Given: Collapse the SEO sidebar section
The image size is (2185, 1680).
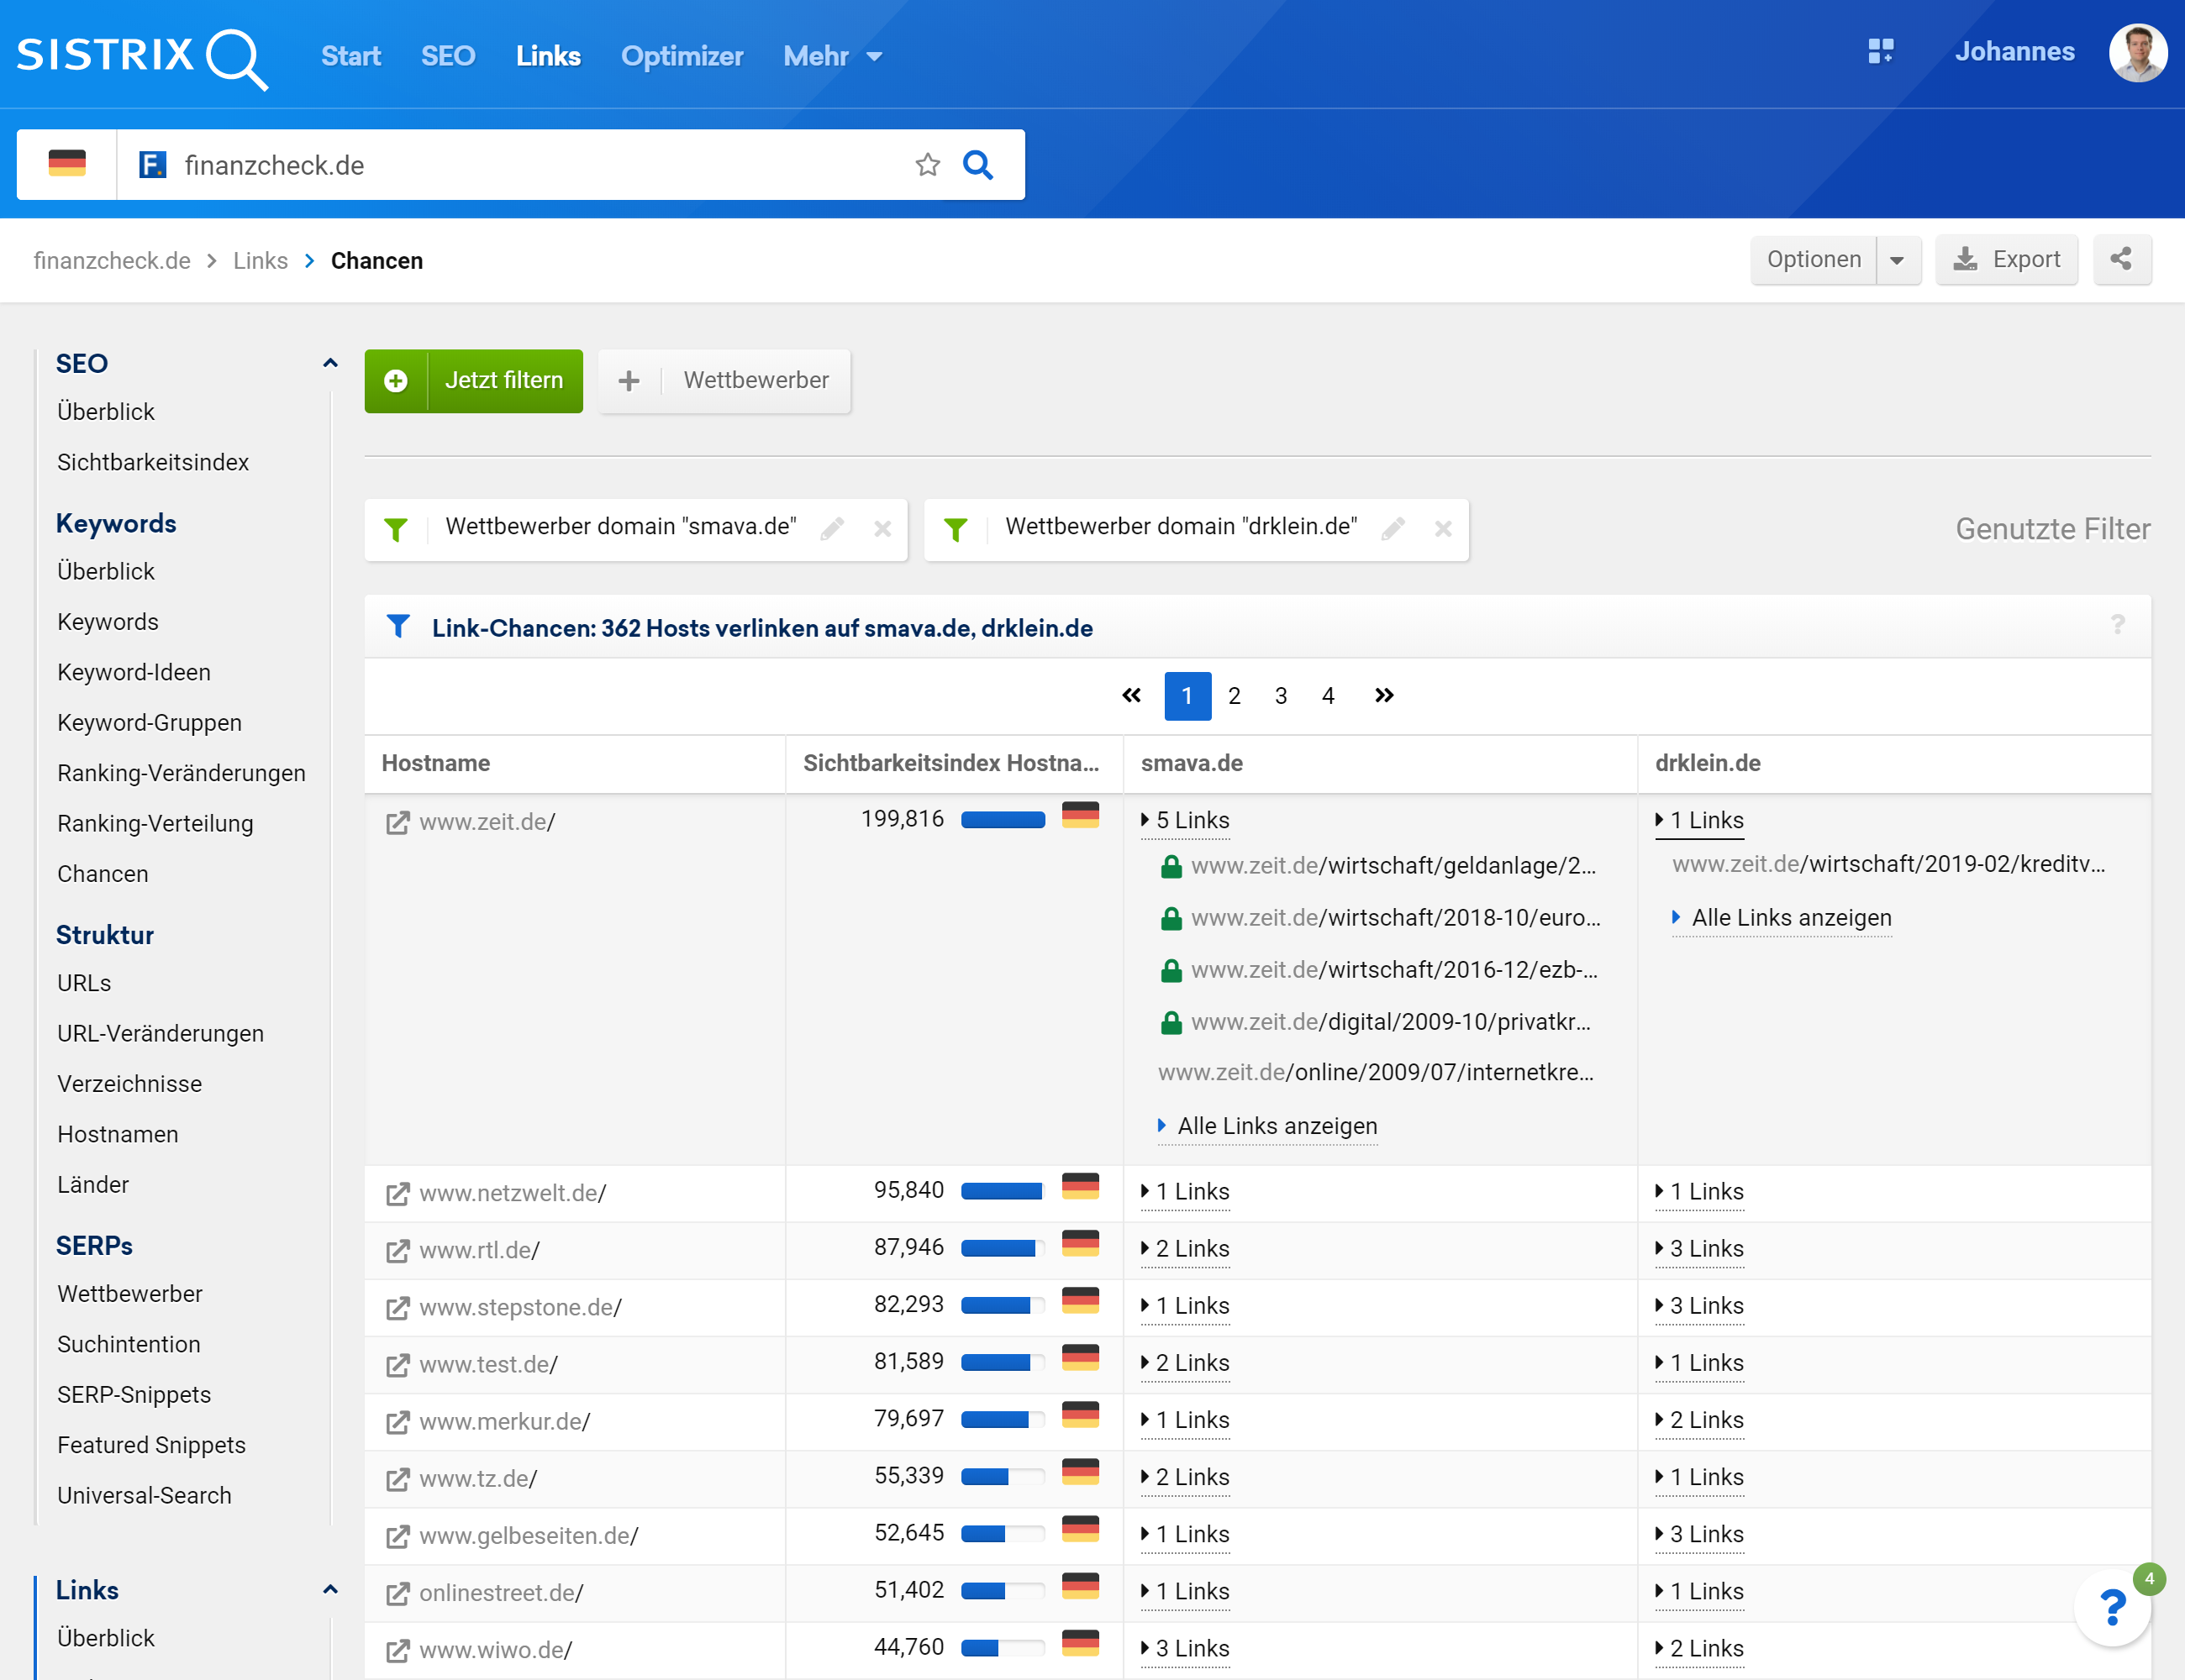Looking at the screenshot, I should click(329, 363).
